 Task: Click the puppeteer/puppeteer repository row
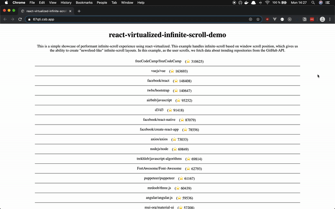tap(167, 178)
